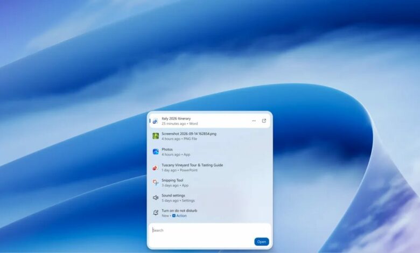Click the '1 day ago • PowerPoint' subtitle
Viewport: 420px width, 253px height.
179,170
